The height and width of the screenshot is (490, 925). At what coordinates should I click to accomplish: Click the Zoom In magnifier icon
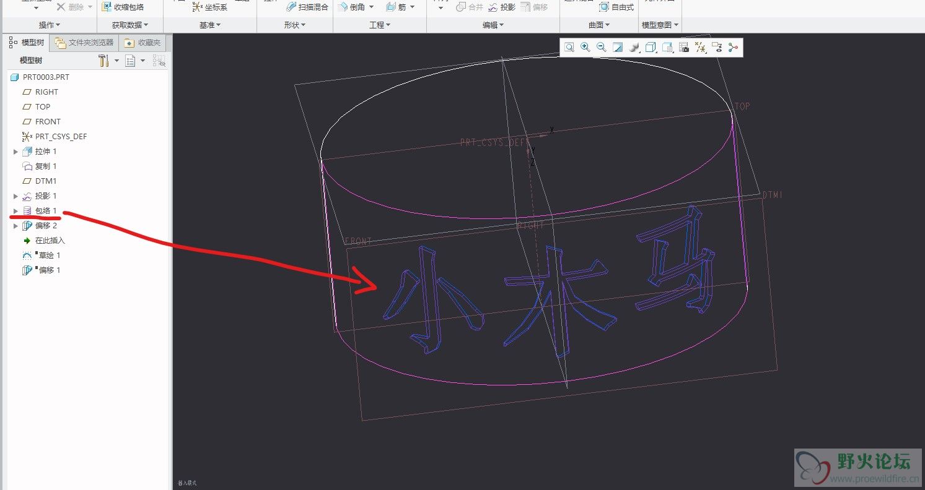pos(585,47)
